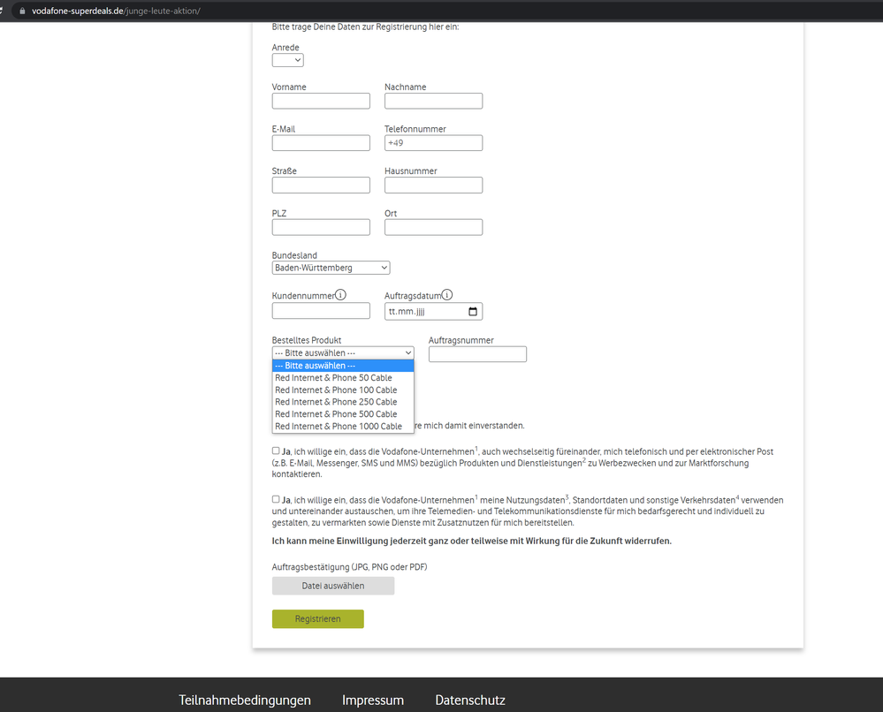This screenshot has width=883, height=712.
Task: Focus the Vorname input field
Action: pos(321,101)
